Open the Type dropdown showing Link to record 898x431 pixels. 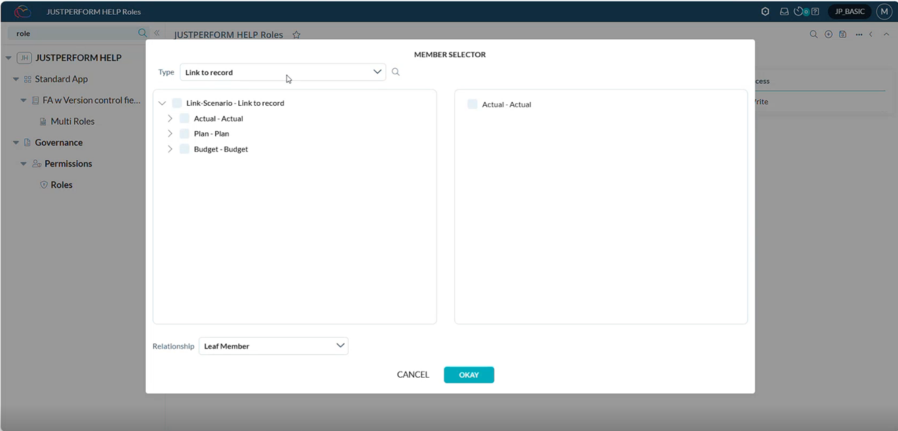(283, 72)
